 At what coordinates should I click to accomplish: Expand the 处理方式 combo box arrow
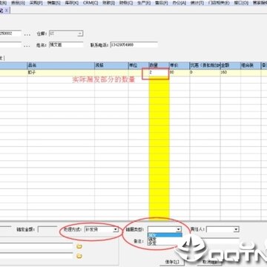click(115, 230)
